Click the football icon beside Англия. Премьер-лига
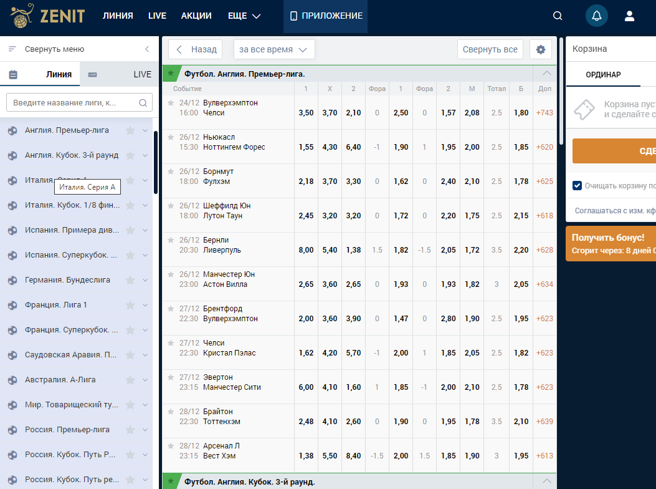Screen dimensions: 656x489 click(x=12, y=131)
